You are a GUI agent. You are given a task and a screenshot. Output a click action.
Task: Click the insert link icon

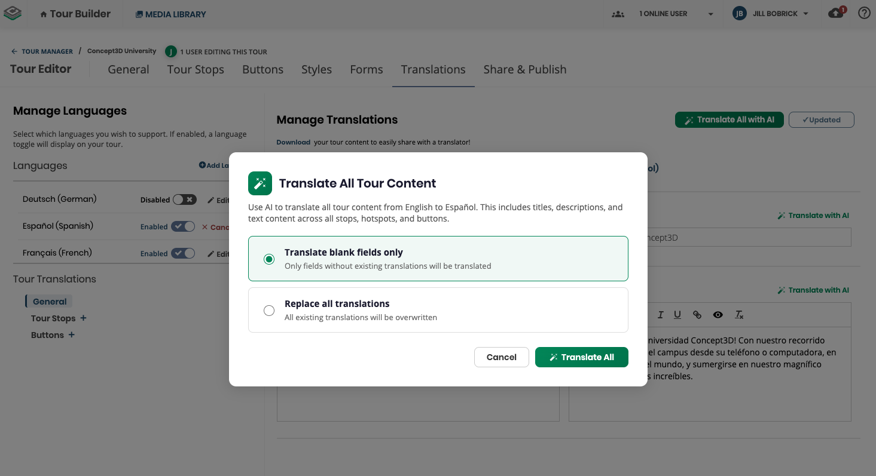[x=697, y=315]
